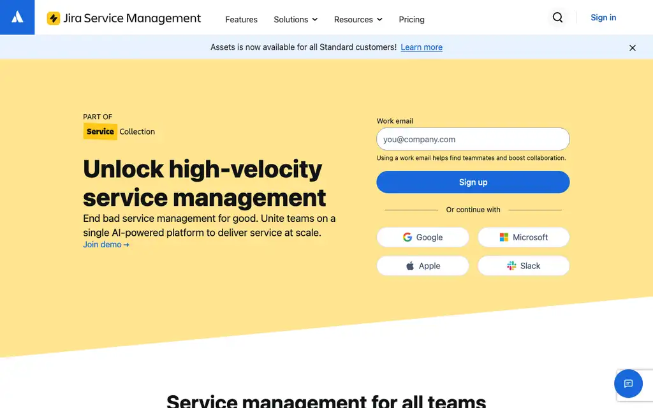The height and width of the screenshot is (408, 653).
Task: Click the Sign in link
Action: coord(603,17)
